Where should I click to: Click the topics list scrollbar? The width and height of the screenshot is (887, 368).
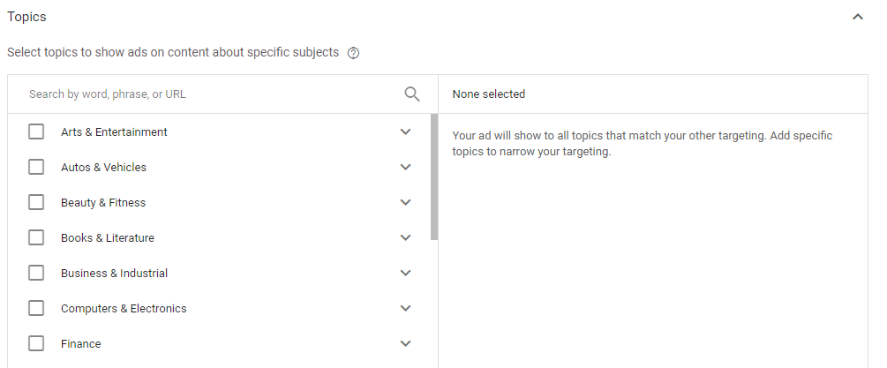point(433,176)
